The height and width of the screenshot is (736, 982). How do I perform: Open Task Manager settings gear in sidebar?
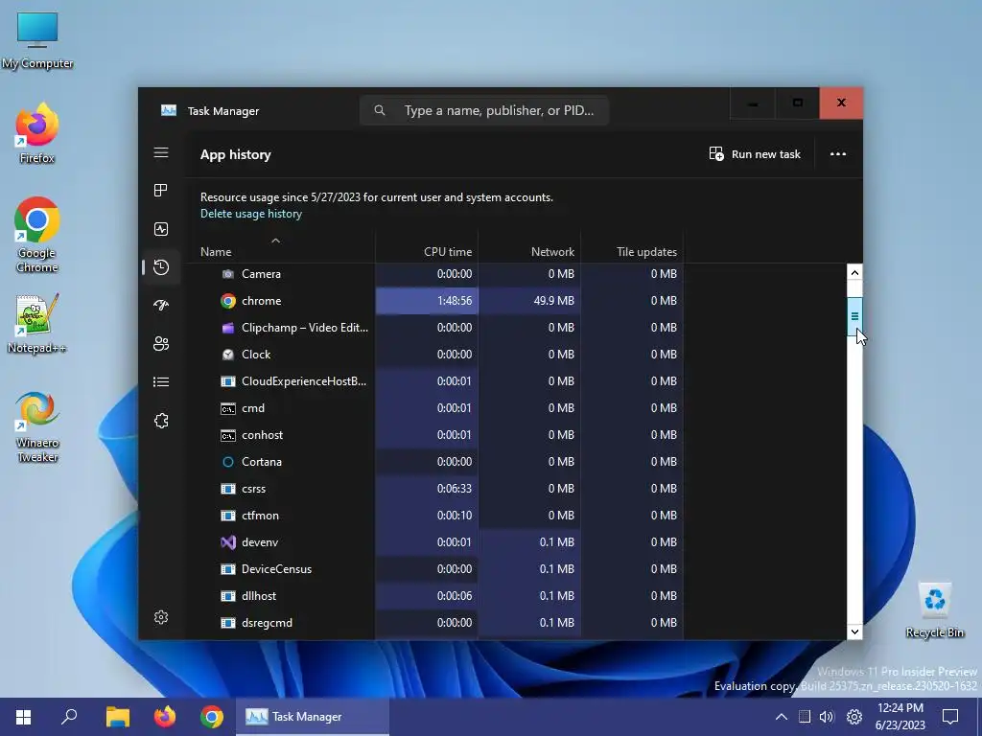coord(161,617)
